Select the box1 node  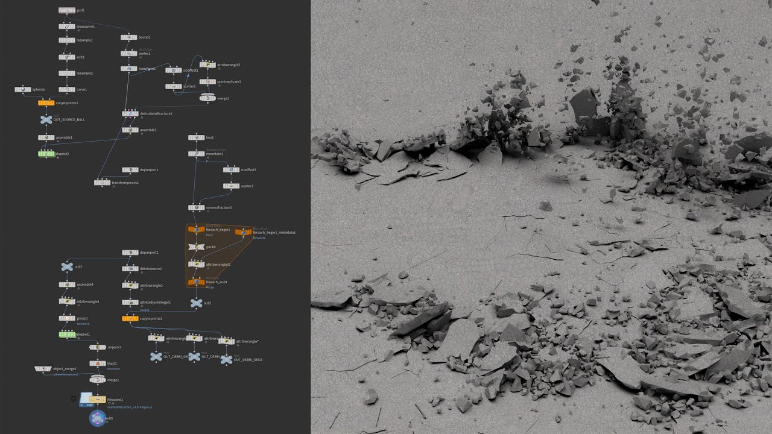[196, 137]
